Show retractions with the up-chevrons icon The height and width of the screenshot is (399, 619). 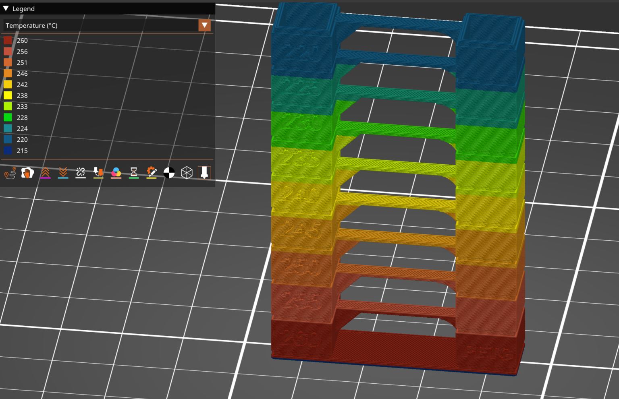[x=45, y=173]
